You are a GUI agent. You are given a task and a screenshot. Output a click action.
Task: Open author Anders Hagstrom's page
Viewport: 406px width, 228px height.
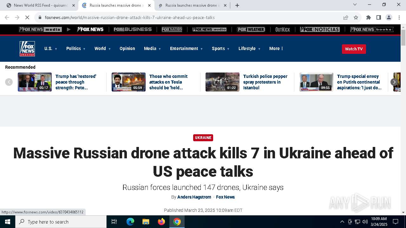(194, 197)
